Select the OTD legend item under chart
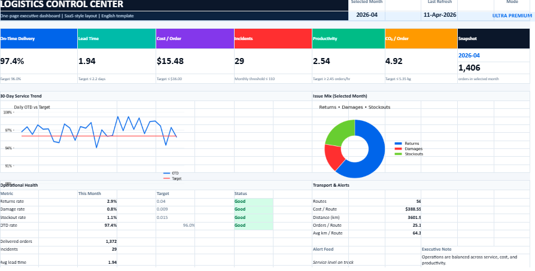Screen dimensions: 535x271 point(171,173)
